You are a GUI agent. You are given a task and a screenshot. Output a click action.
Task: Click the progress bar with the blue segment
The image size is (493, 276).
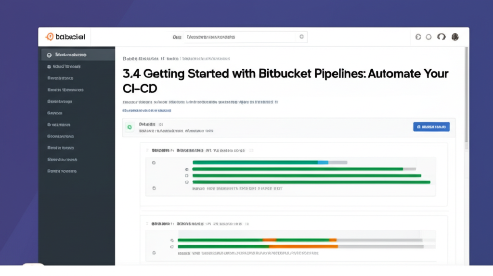coord(270,163)
